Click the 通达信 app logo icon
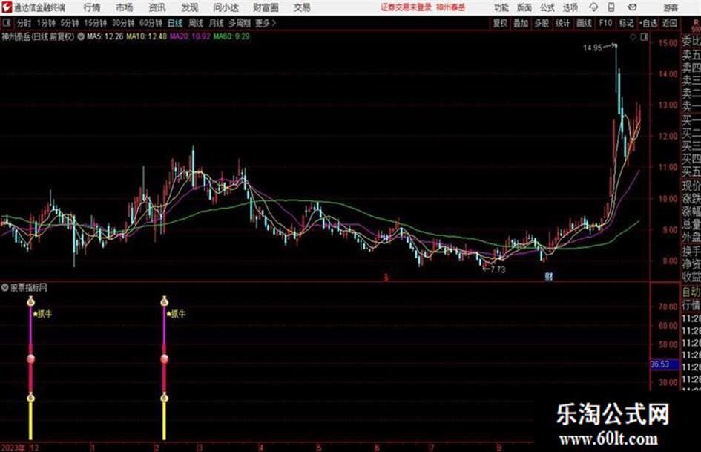 [x=7, y=7]
